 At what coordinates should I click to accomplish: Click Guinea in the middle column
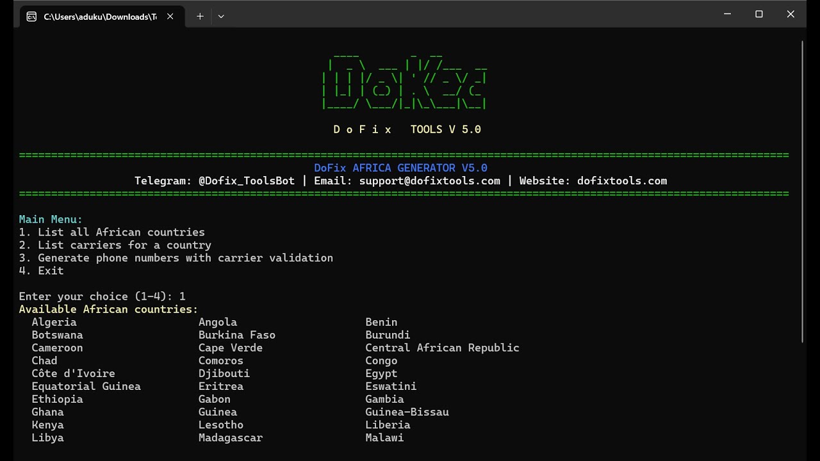218,412
